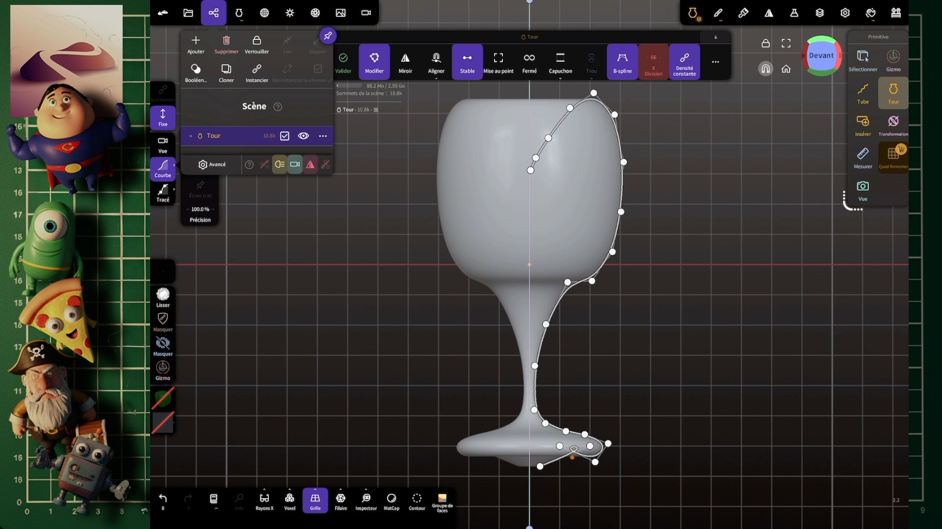
Task: Select the Tube primitive tool
Action: (x=863, y=93)
